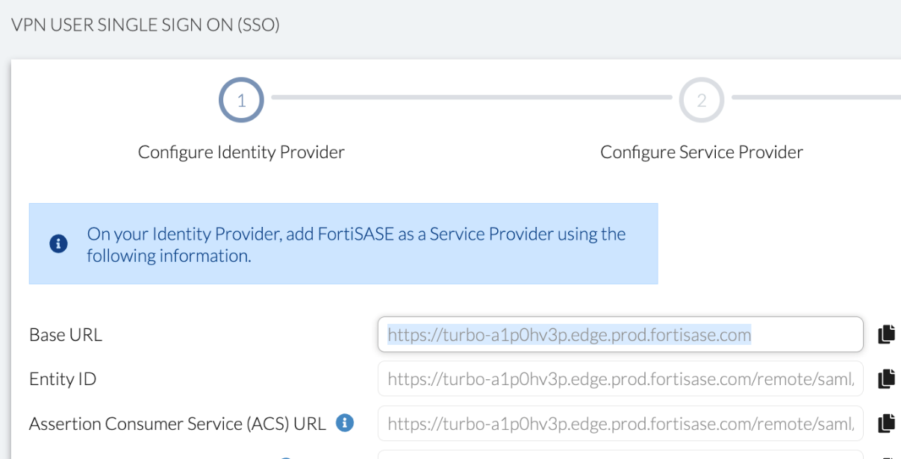Copy the Base URL value

(x=887, y=334)
